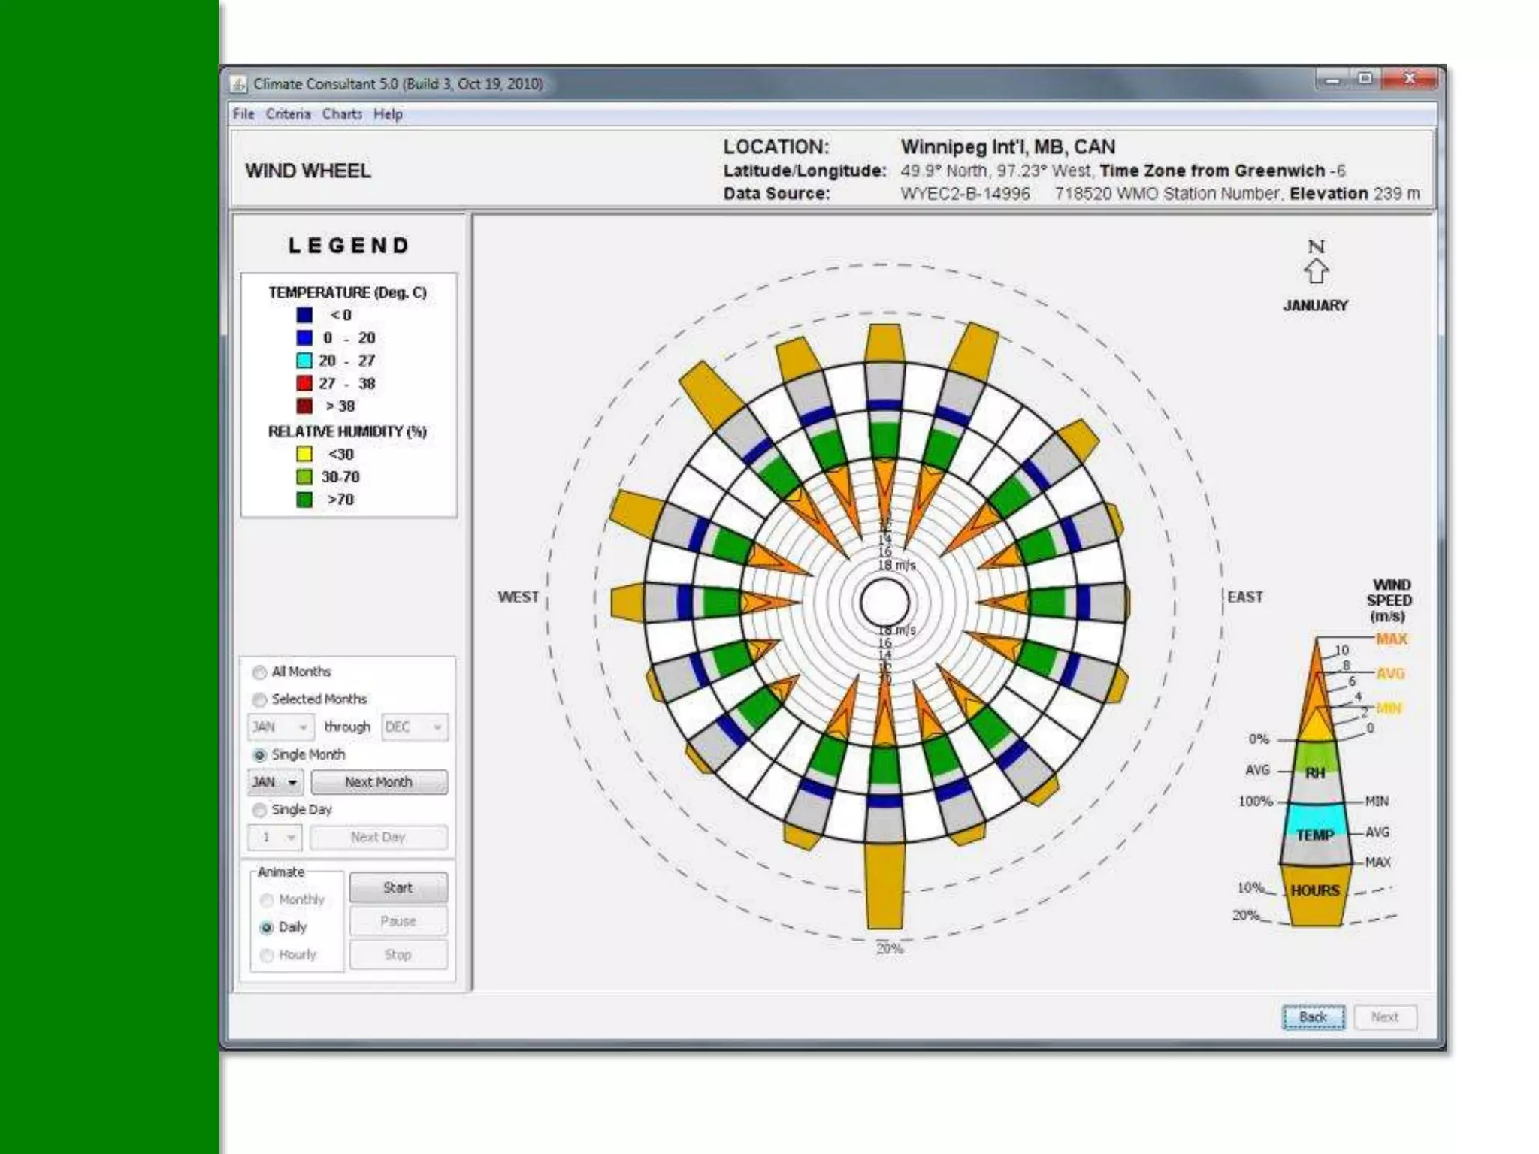Click the north arrow compass icon

tap(1315, 271)
